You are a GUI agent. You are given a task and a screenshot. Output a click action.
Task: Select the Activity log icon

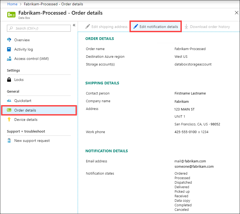point(9,49)
